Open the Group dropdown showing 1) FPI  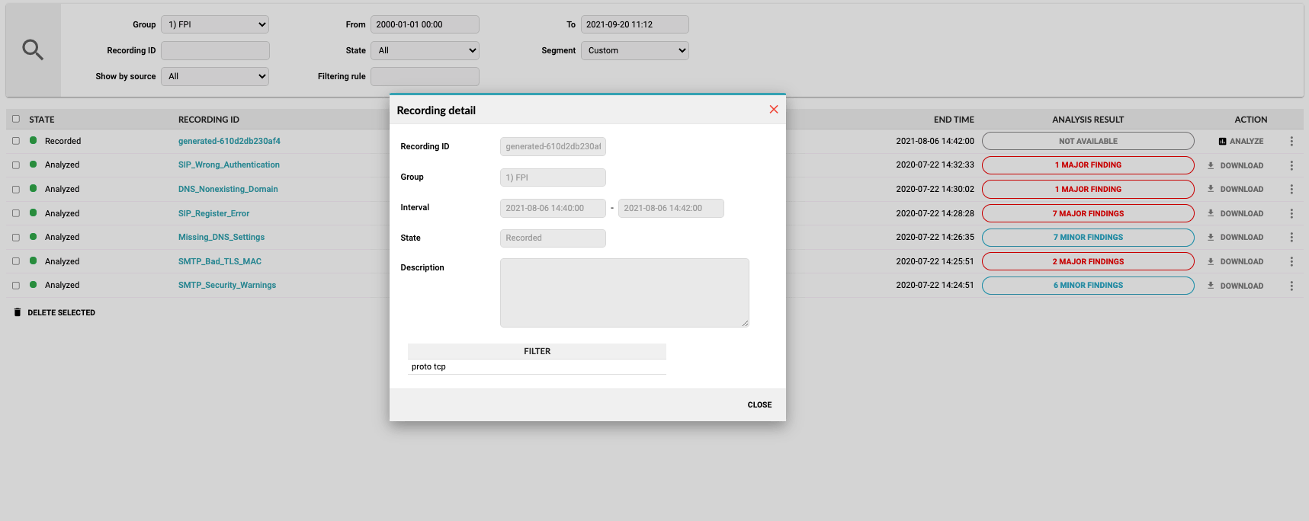(215, 24)
